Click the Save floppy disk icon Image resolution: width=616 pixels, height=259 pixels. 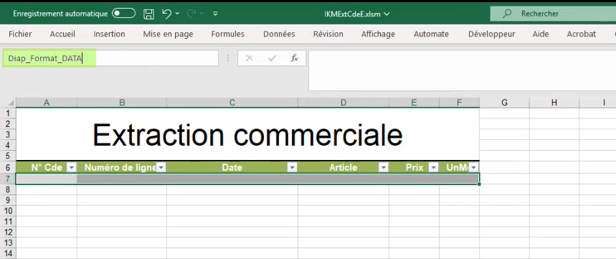[148, 14]
